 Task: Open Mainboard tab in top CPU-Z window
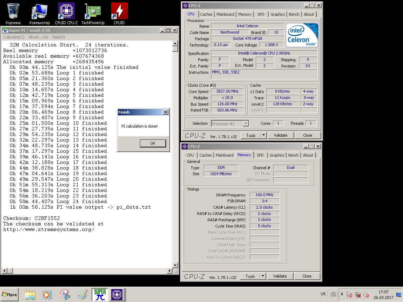(225, 14)
